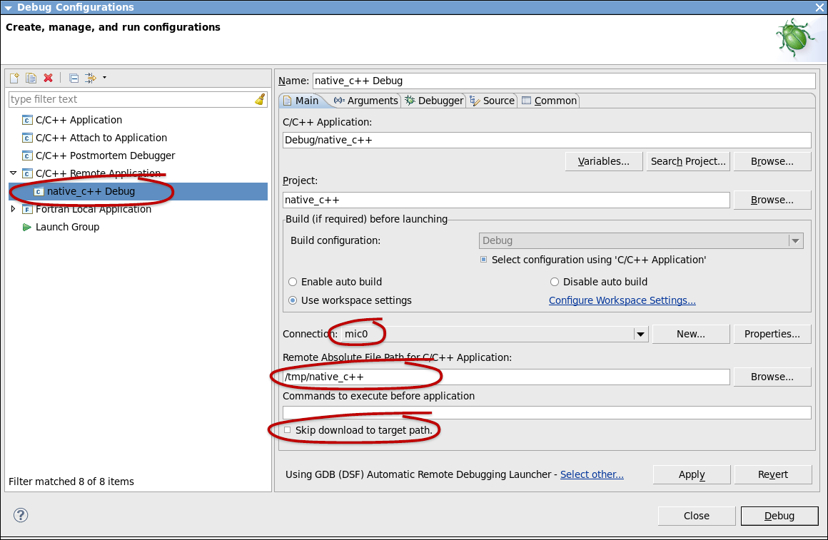Click the Duplicate launch configuration icon
828x540 pixels.
[x=31, y=78]
